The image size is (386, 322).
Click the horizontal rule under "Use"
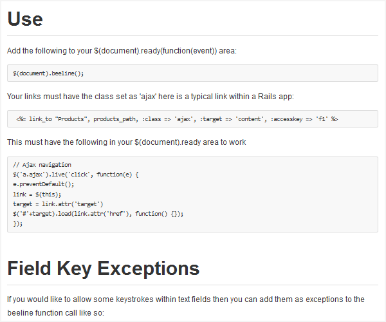[192, 35]
